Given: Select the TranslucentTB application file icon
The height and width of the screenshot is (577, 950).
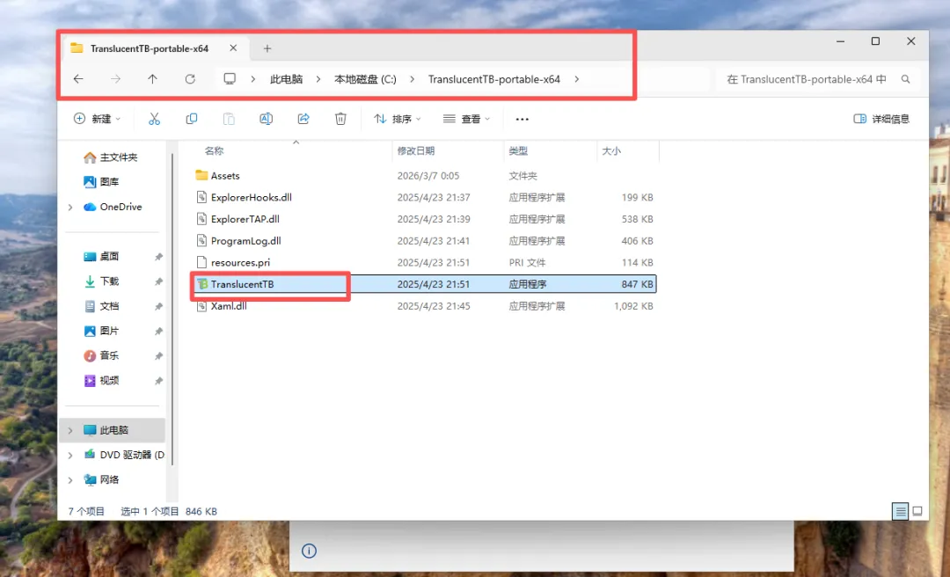Looking at the screenshot, I should click(202, 284).
